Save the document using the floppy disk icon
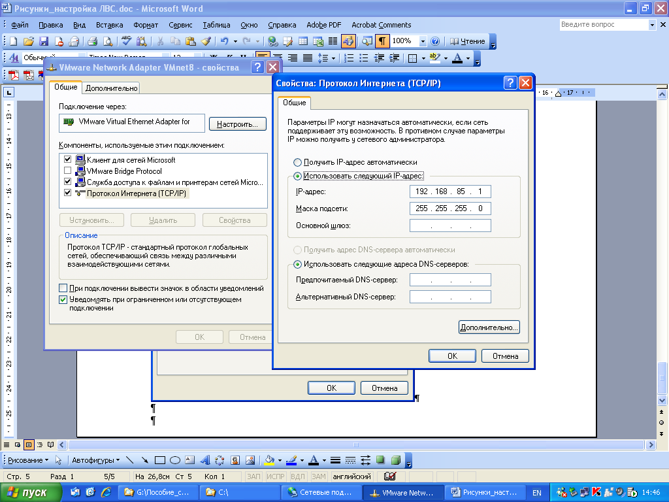Image resolution: width=669 pixels, height=502 pixels. (44, 41)
